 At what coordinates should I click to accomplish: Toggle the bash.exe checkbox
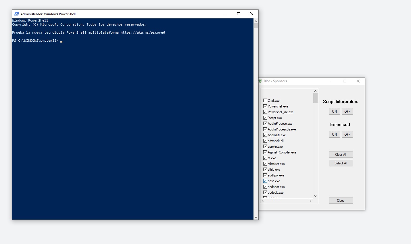tap(265, 181)
